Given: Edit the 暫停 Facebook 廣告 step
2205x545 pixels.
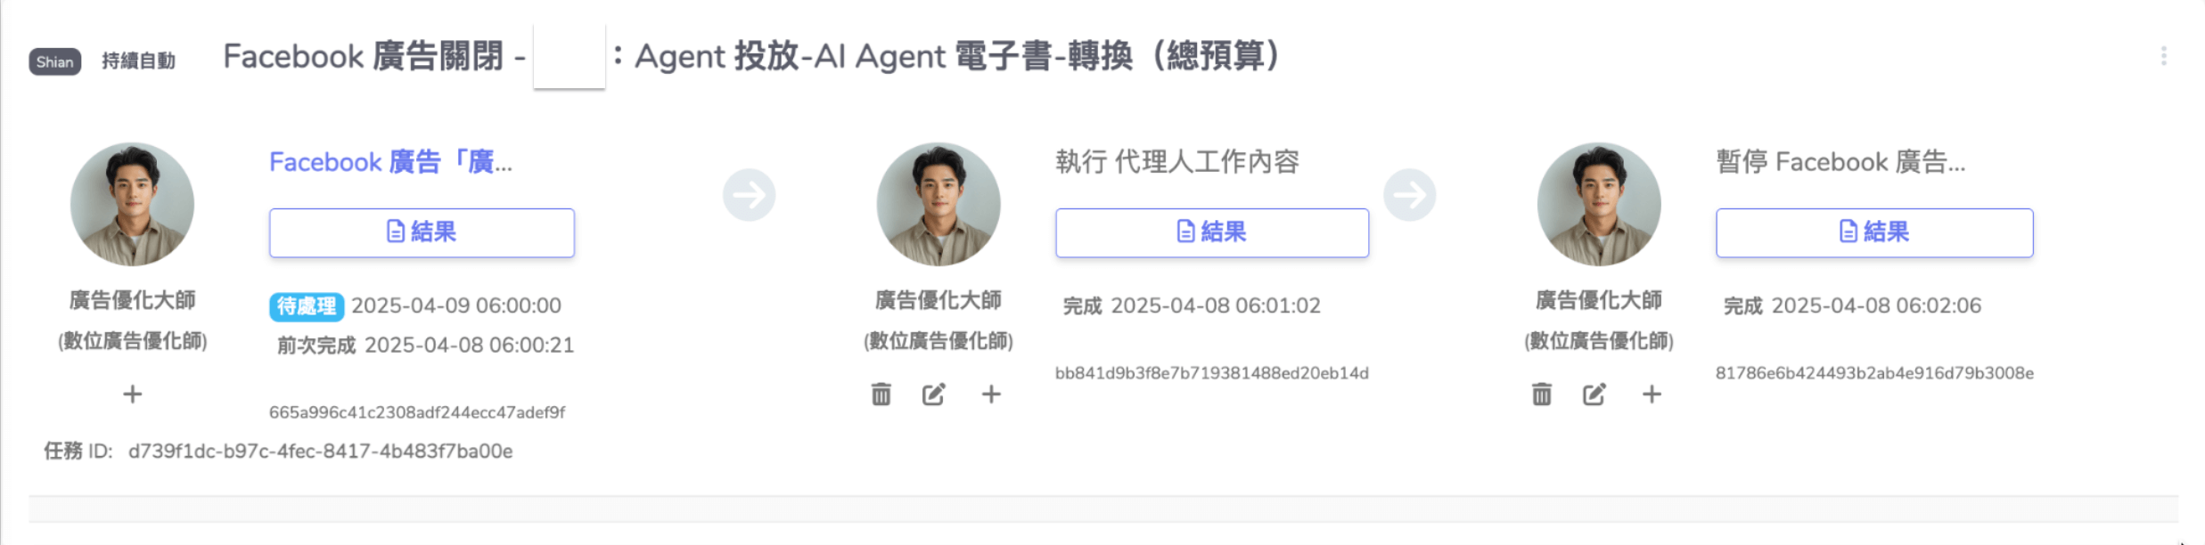Looking at the screenshot, I should tap(1594, 394).
